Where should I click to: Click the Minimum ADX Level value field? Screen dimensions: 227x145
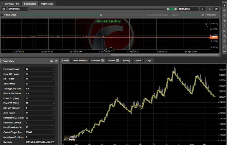pos(40,118)
